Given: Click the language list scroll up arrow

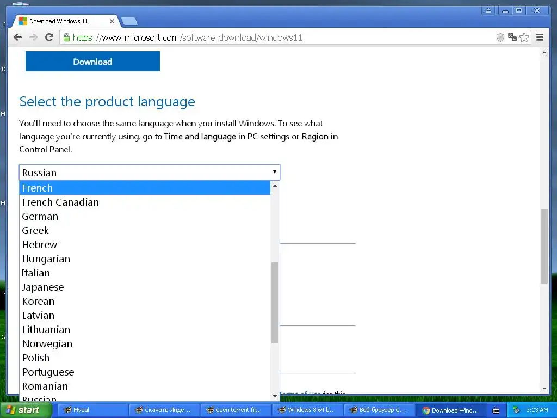Looking at the screenshot, I should 275,186.
